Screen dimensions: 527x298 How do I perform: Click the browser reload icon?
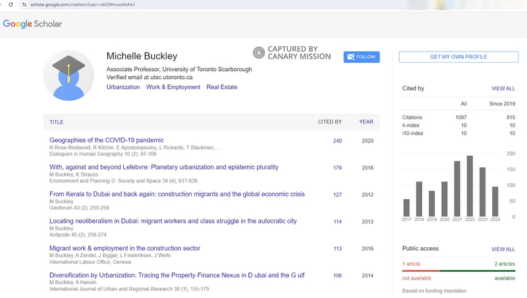(x=11, y=5)
